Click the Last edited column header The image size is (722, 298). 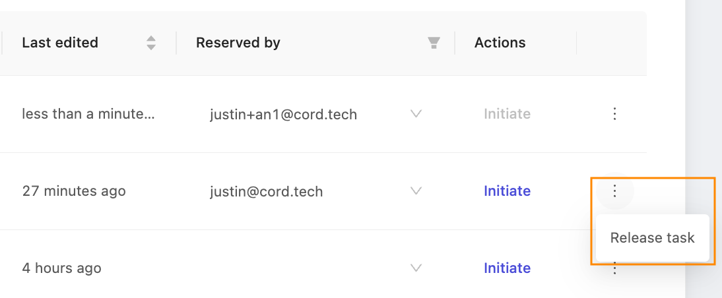point(60,43)
